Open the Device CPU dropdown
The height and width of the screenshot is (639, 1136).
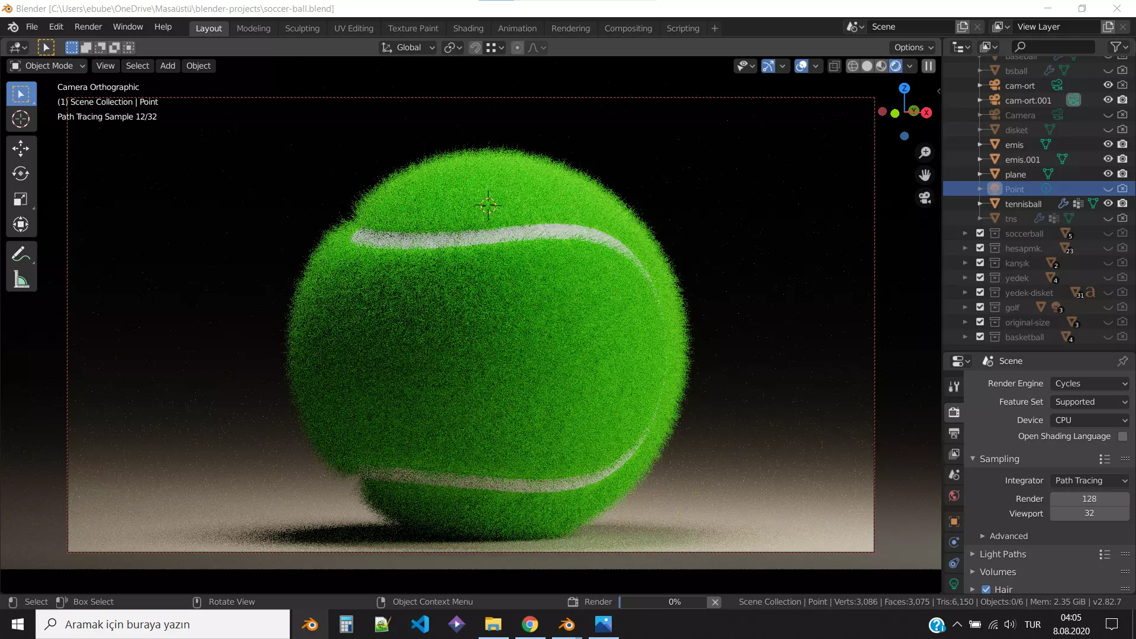(1090, 420)
